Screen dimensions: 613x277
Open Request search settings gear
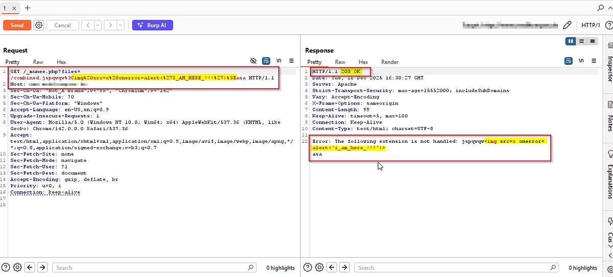click(18, 267)
